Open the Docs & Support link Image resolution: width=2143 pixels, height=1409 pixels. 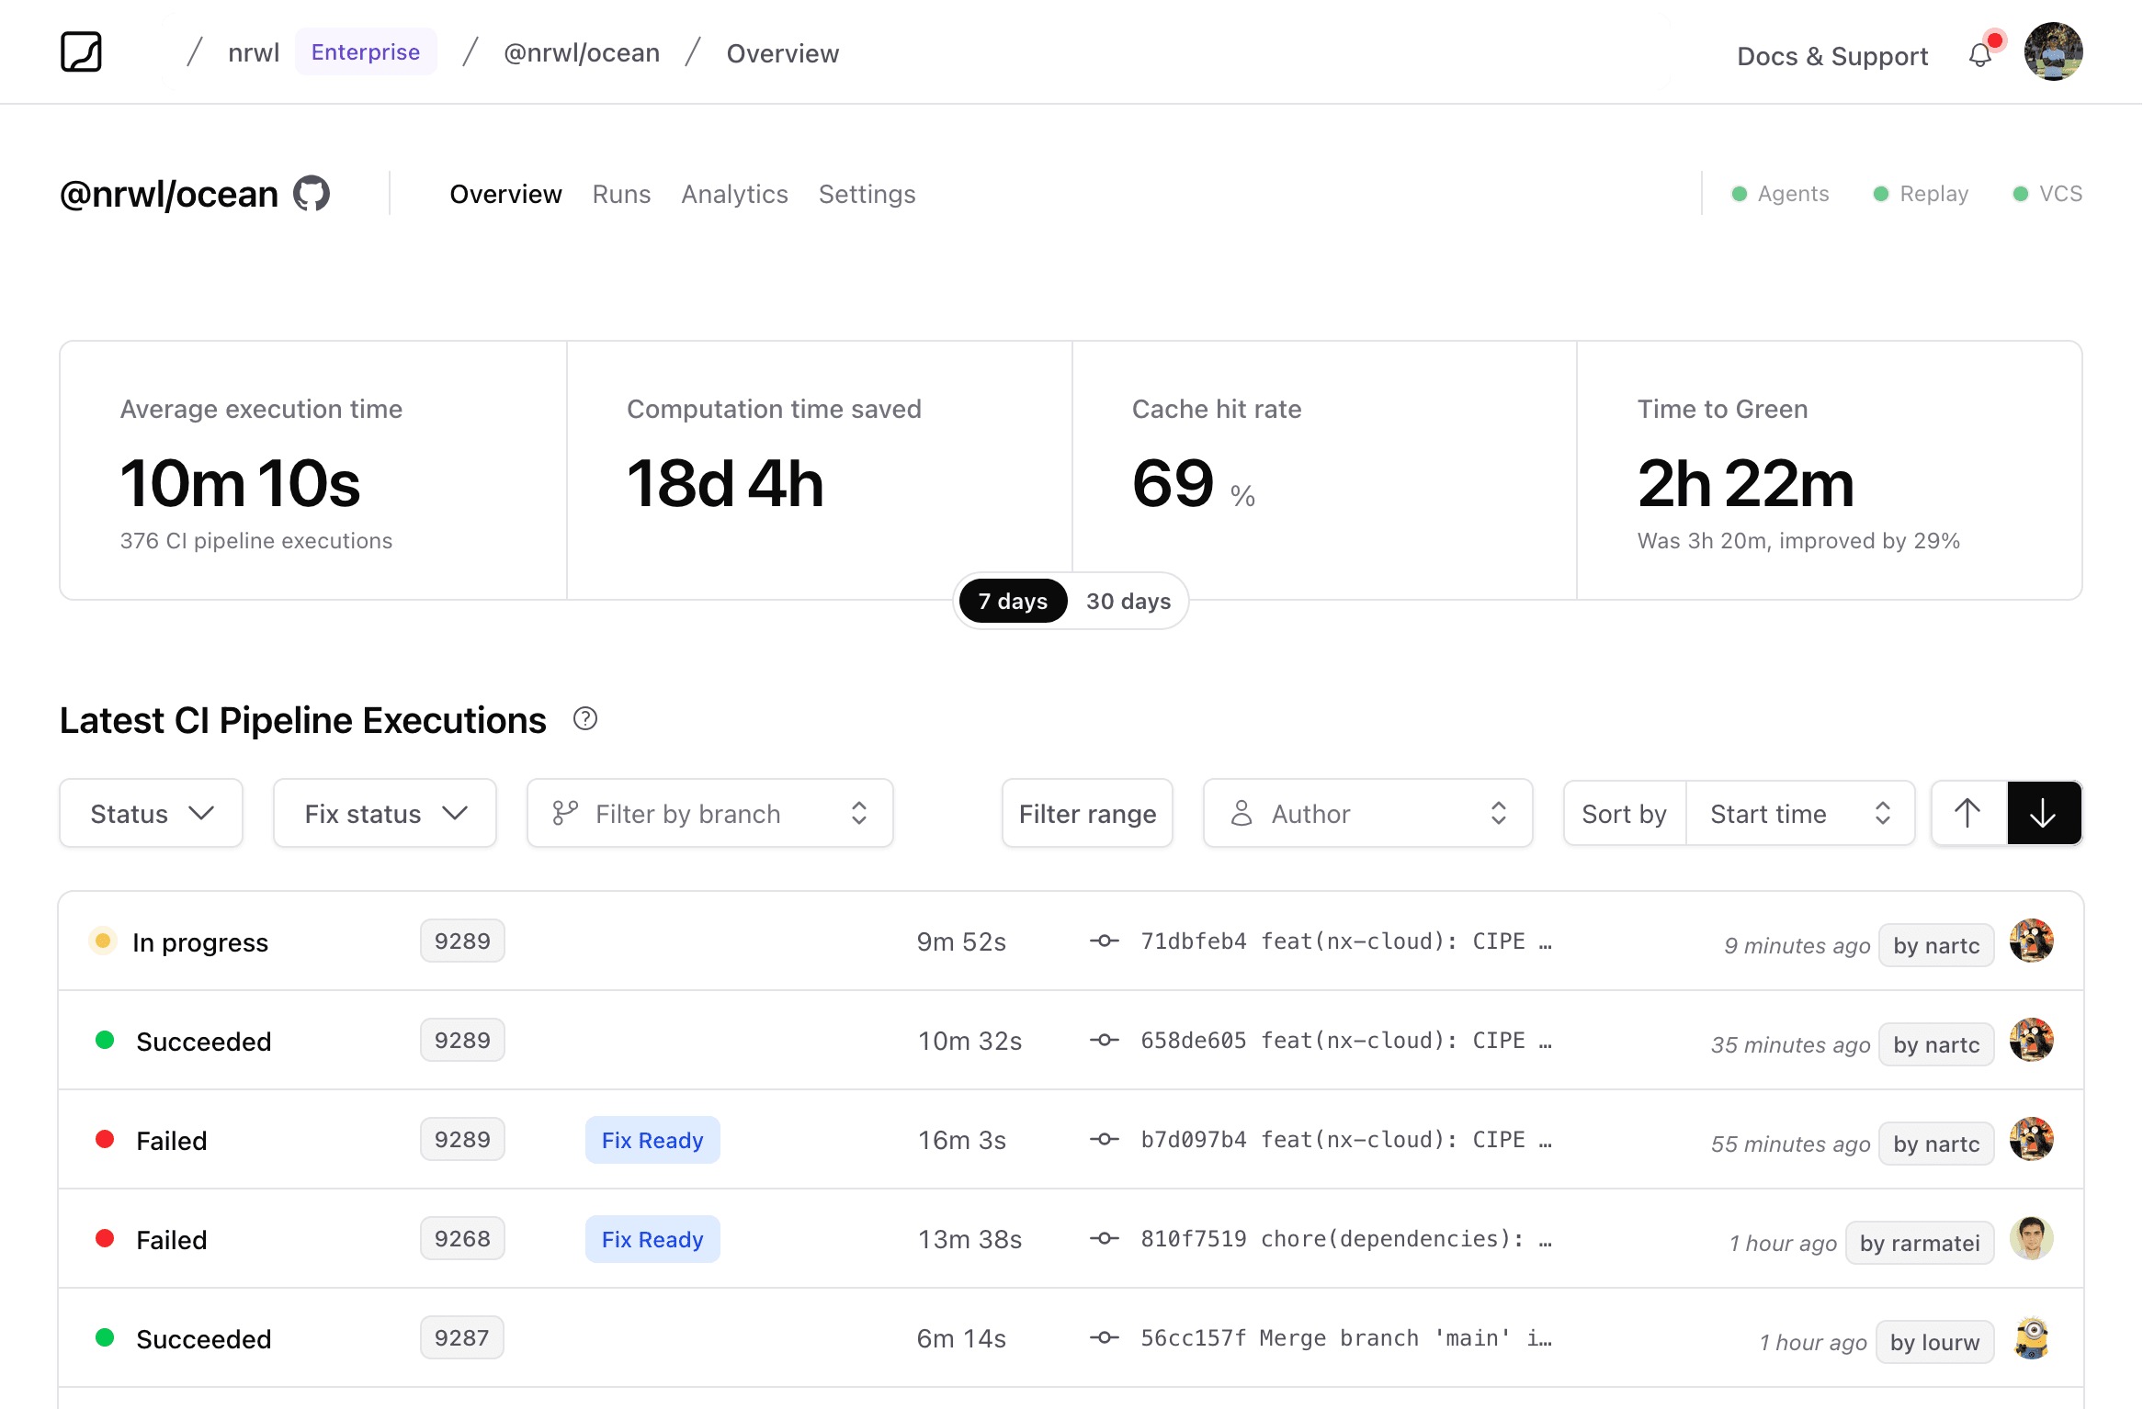click(1831, 56)
